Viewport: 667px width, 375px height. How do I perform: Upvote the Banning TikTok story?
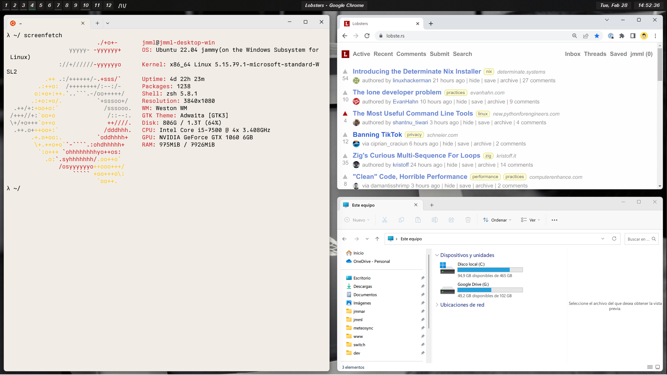[x=345, y=135]
